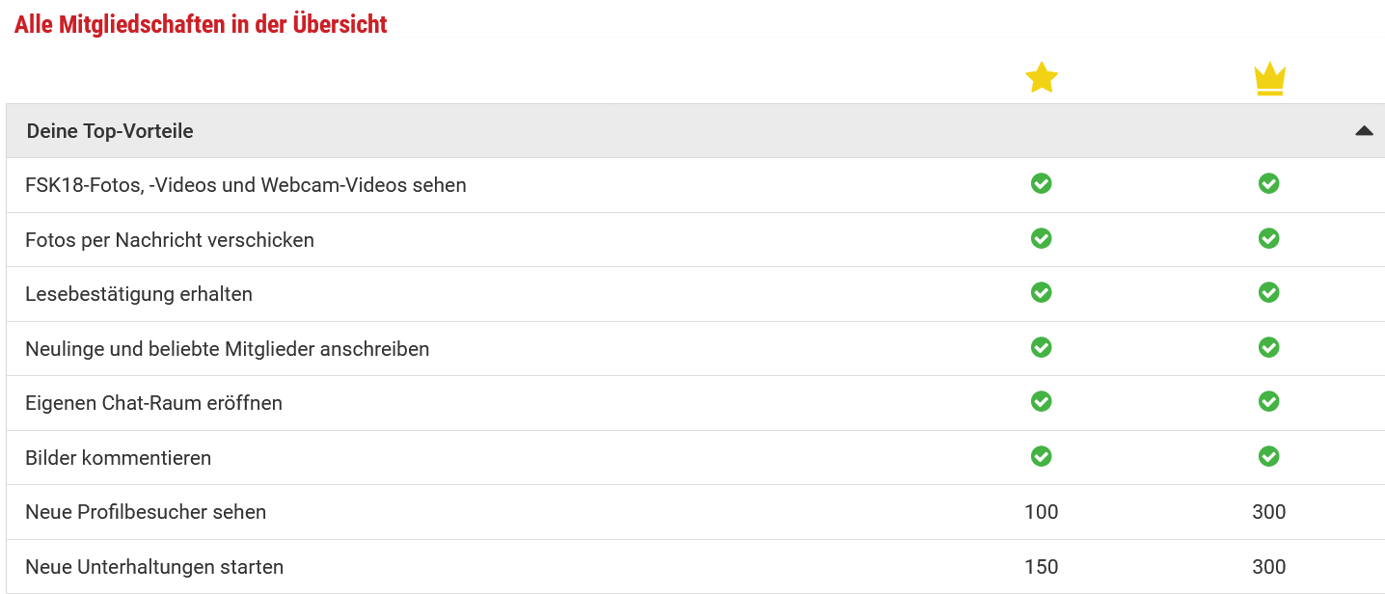Click crown-column checkmark for FSK18-Fotos row
This screenshot has width=1385, height=594.
coord(1269,183)
